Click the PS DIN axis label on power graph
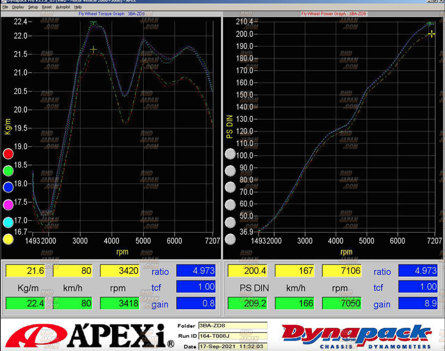This screenshot has height=351, width=445. pos(230,127)
